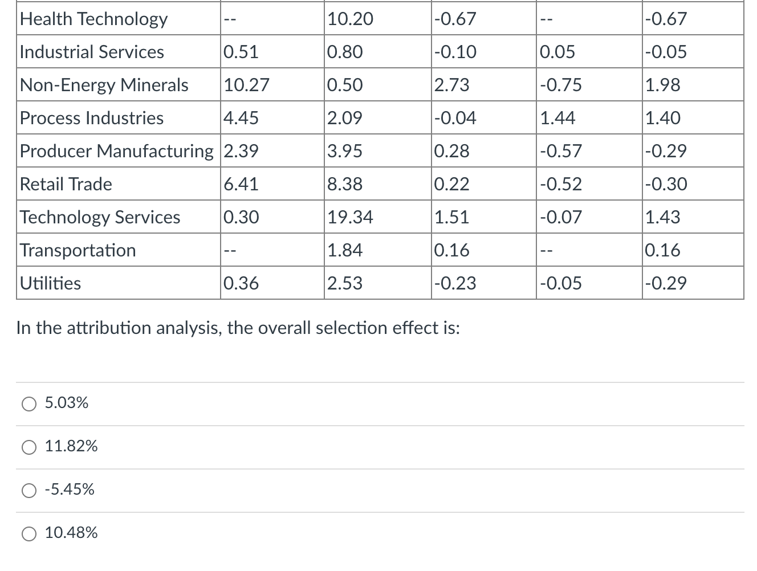Click the 19.34 value for Technology Services

tap(350, 217)
